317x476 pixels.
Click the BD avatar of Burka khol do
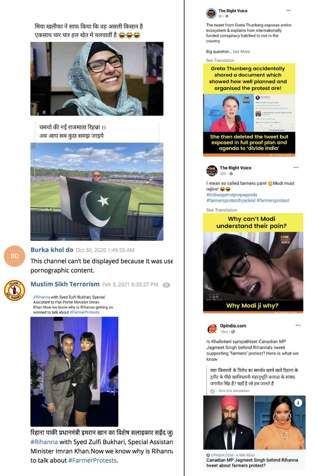click(15, 256)
